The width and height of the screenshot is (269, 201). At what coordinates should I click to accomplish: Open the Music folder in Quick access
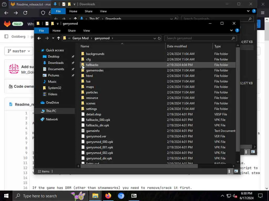tap(52, 82)
